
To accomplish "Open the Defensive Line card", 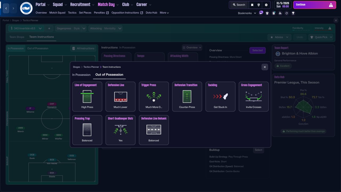I will (x=120, y=97).
